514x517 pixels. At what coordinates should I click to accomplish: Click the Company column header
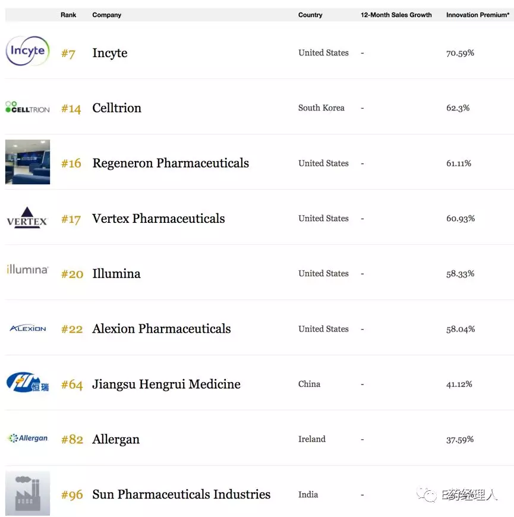[x=106, y=15]
